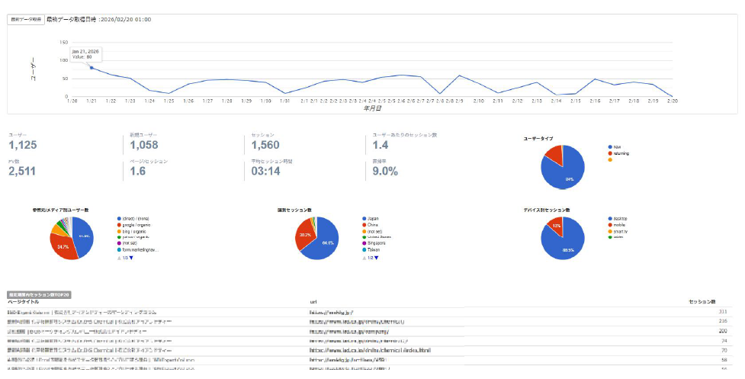
Task: Go to previous page of referral media legend
Action: 118,258
